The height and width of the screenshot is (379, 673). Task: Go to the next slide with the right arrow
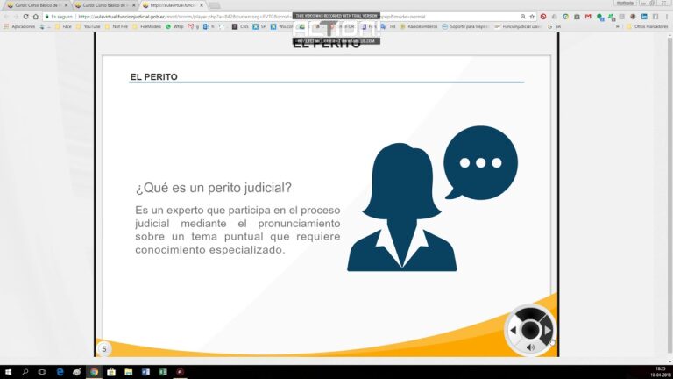click(x=547, y=331)
